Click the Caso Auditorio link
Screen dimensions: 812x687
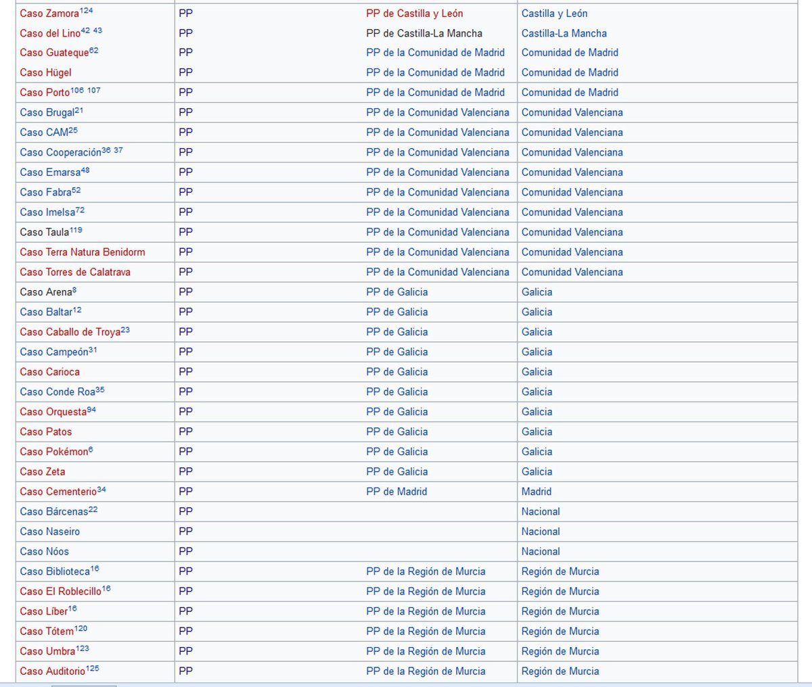click(x=53, y=671)
